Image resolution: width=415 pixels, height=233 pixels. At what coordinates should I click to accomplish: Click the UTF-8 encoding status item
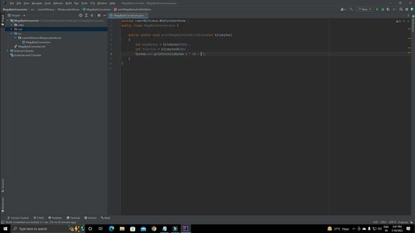(392, 223)
